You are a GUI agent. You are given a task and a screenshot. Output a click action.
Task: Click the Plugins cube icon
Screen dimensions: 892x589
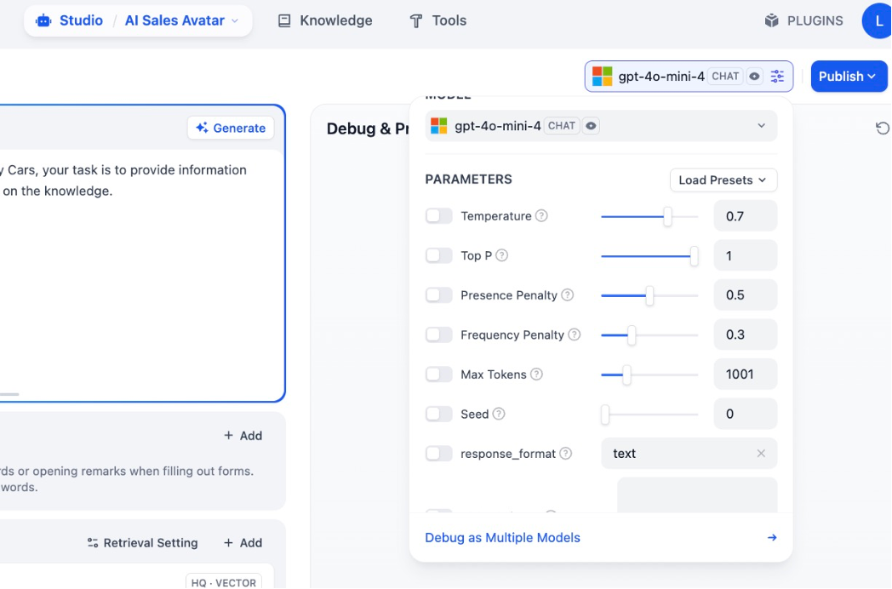[x=771, y=20]
